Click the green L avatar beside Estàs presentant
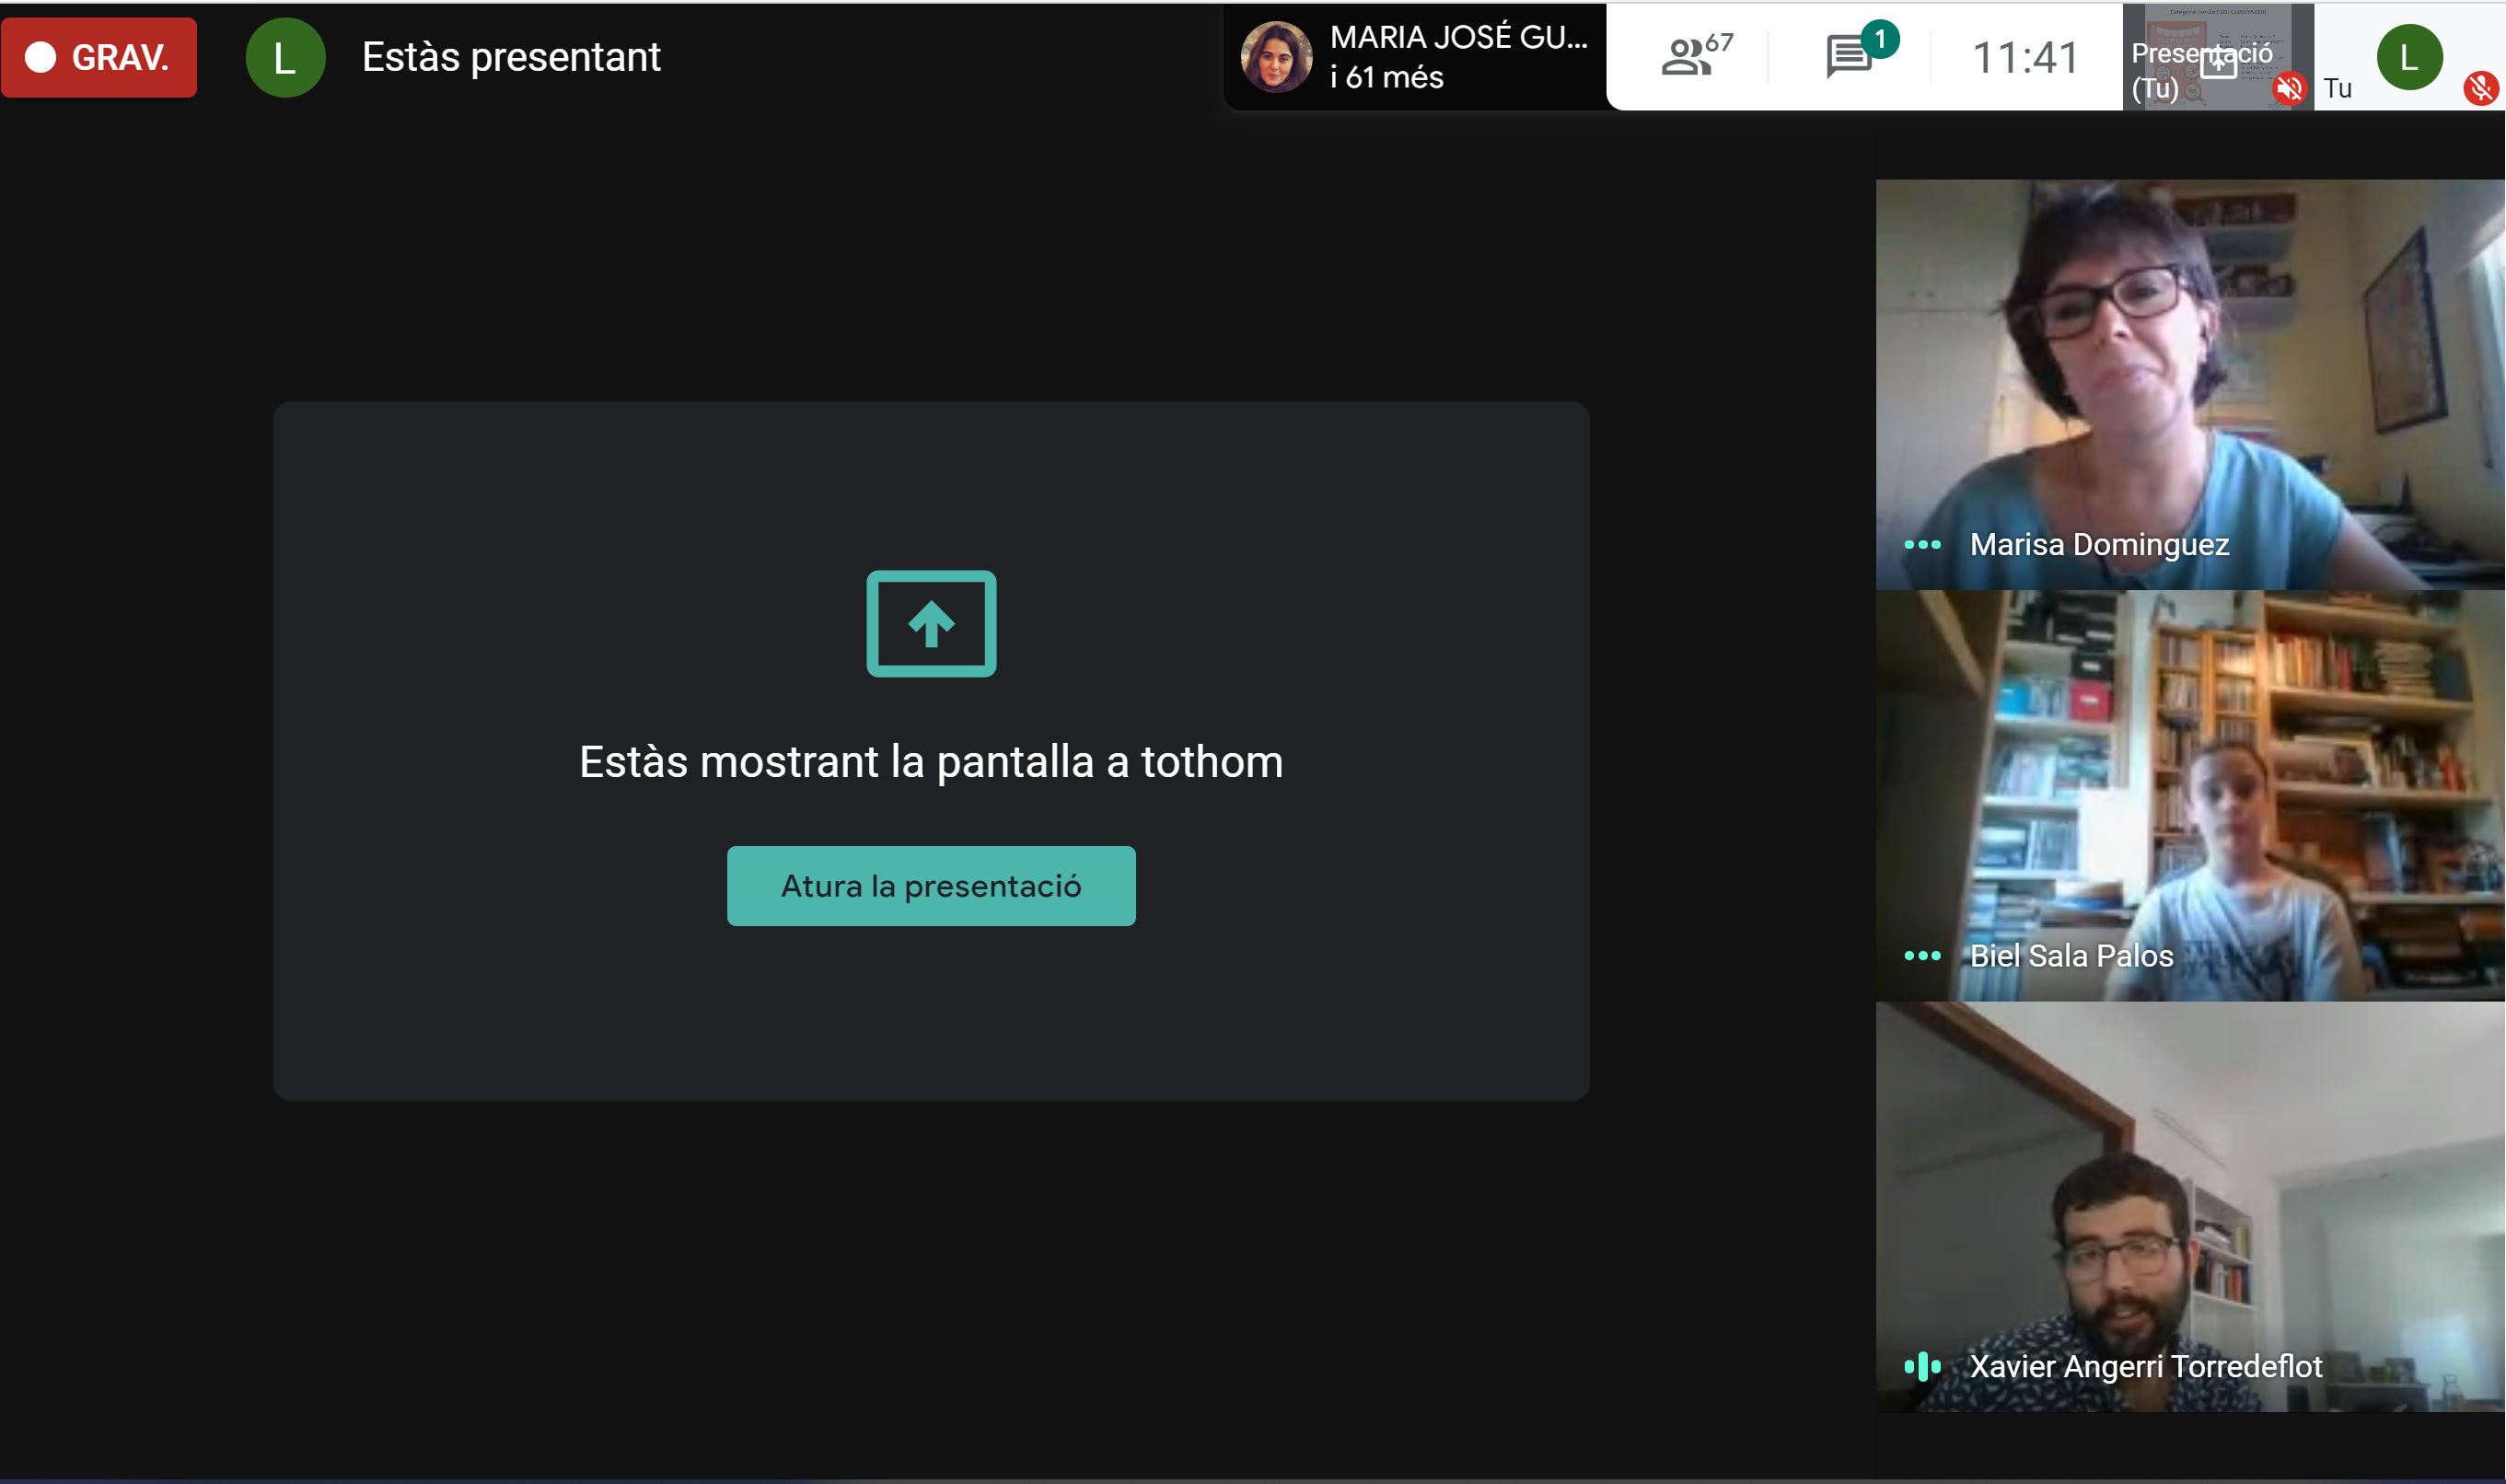 pyautogui.click(x=285, y=58)
